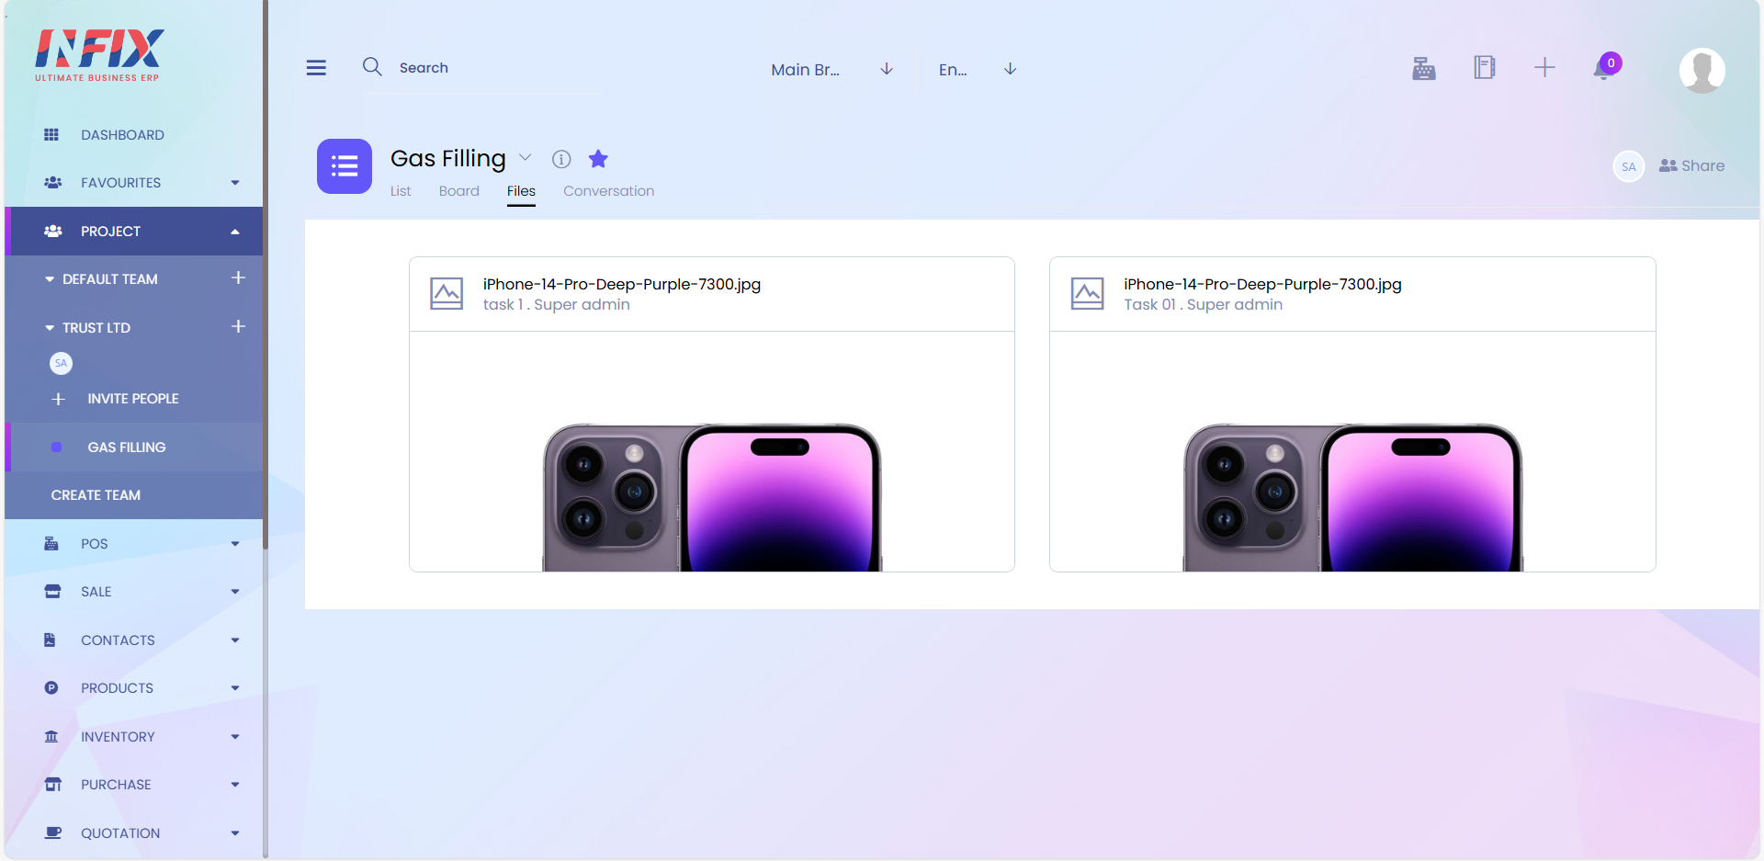Viewport: 1764px width, 861px height.
Task: Open file name in task 1 card
Action: (x=622, y=284)
